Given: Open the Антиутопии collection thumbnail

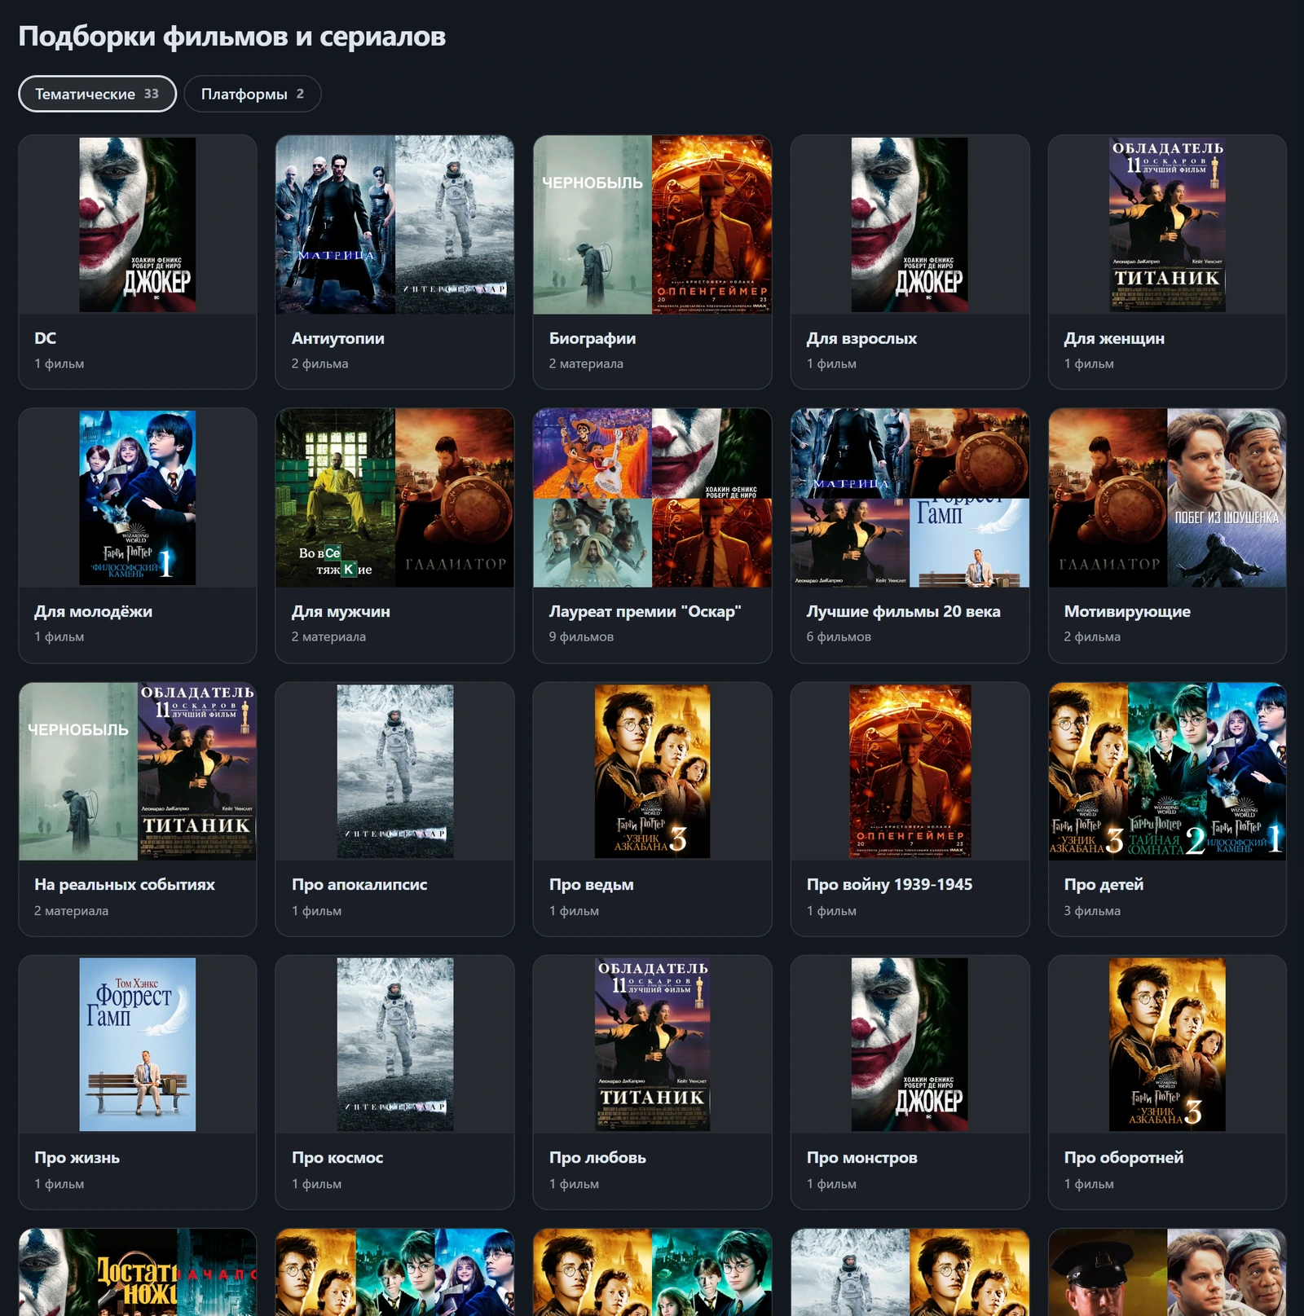Looking at the screenshot, I should (x=394, y=225).
